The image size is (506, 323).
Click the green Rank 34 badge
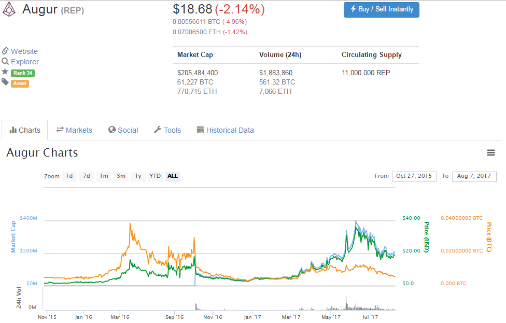tap(23, 73)
